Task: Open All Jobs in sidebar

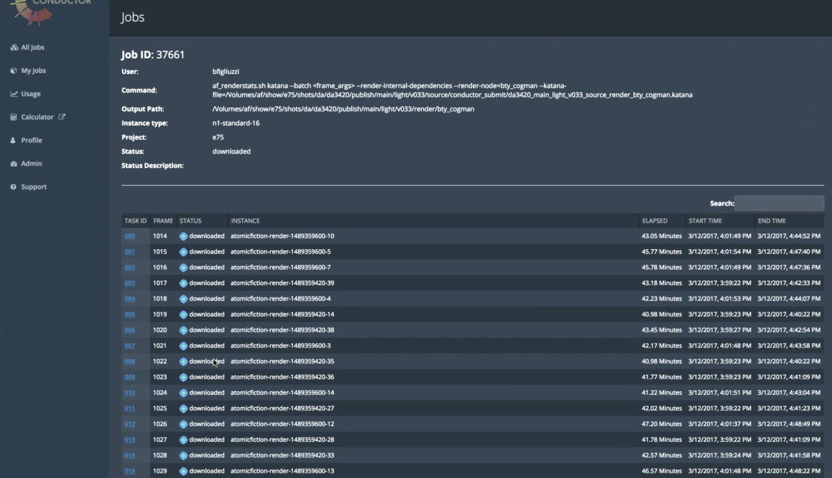Action: [x=33, y=48]
